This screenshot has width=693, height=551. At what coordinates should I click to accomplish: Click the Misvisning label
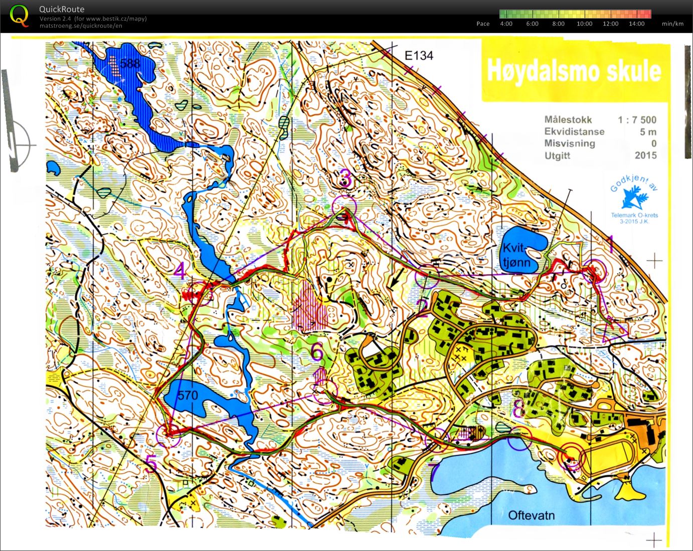[570, 144]
